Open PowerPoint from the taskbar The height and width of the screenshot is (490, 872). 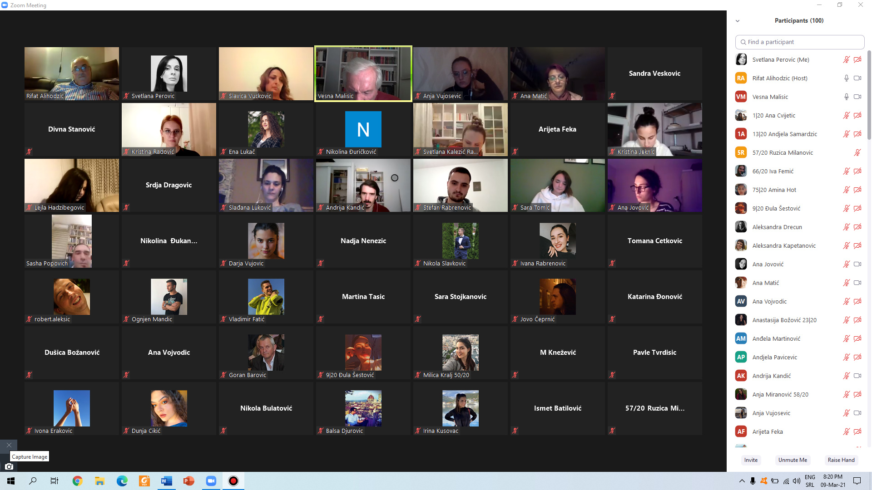pyautogui.click(x=189, y=481)
